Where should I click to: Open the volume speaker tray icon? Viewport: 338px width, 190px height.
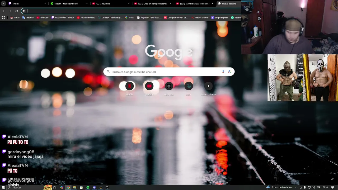pyautogui.click(x=313, y=187)
